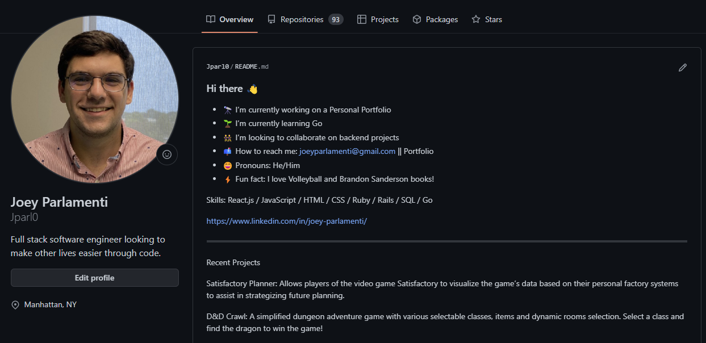Open the LinkedIn joey-parlamenti profile URL
Screen dimensions: 706x343
click(x=287, y=221)
